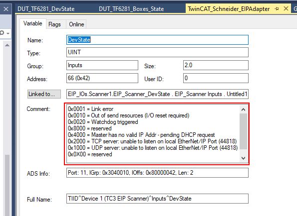
Task: Click the Name field containing DevState
Action: [157, 40]
